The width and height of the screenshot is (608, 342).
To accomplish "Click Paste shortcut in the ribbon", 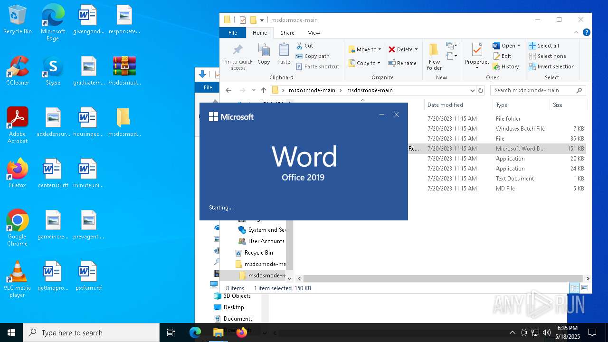I will [x=317, y=66].
